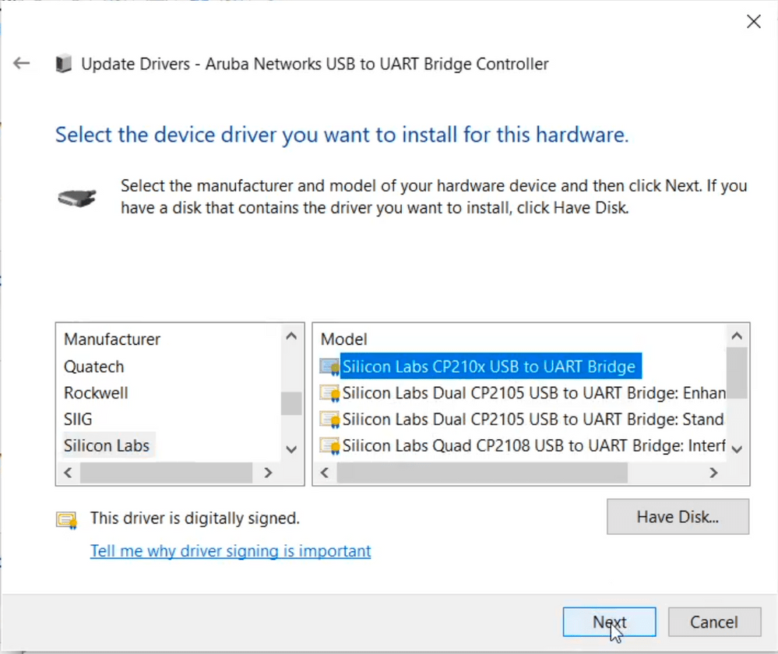Cancel the driver update wizard

(x=713, y=621)
